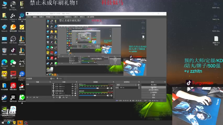The width and height of the screenshot is (223, 125).
Task: Open the 编辑(E) menu in OBS
Action: 35,17
